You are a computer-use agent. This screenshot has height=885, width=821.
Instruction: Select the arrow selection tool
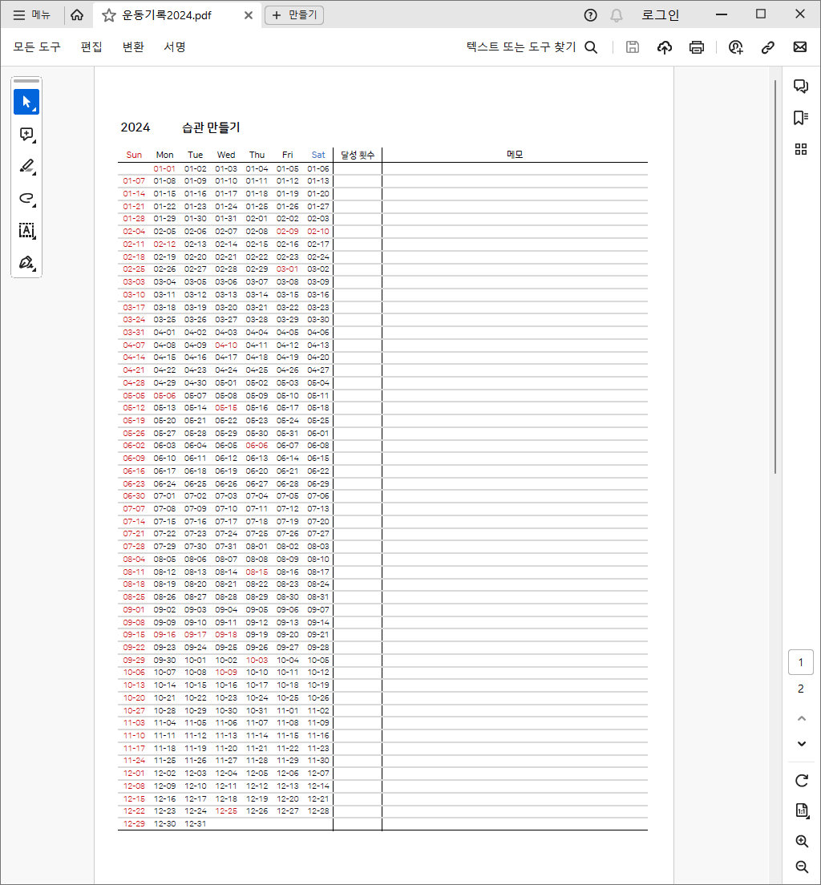click(26, 102)
